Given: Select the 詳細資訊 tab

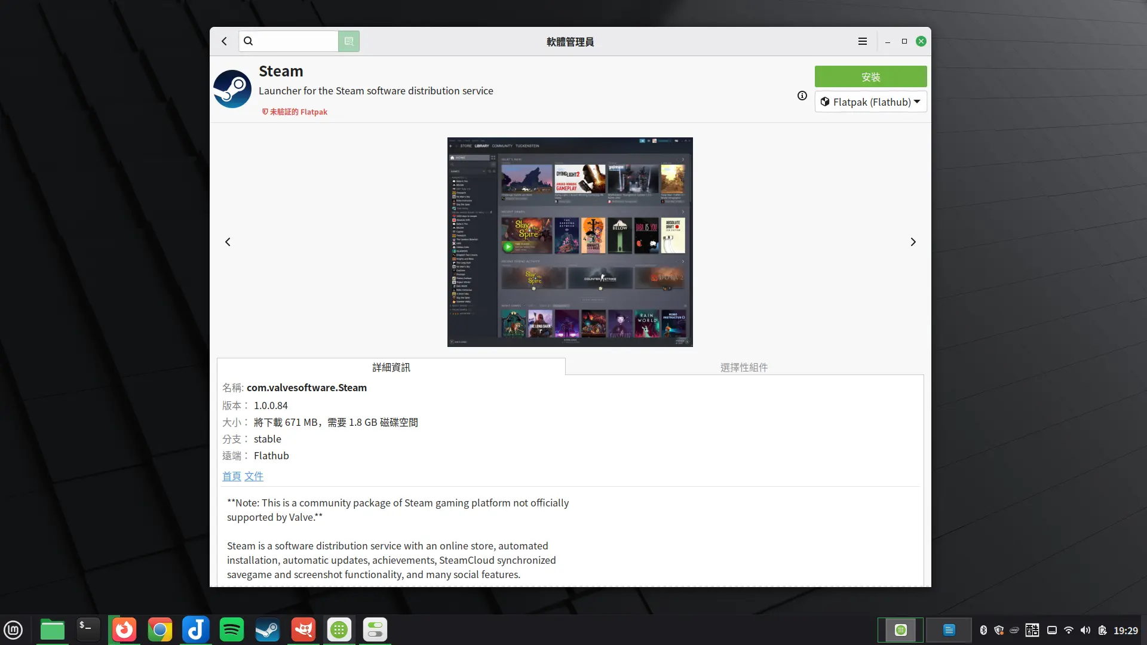Looking at the screenshot, I should (x=391, y=367).
